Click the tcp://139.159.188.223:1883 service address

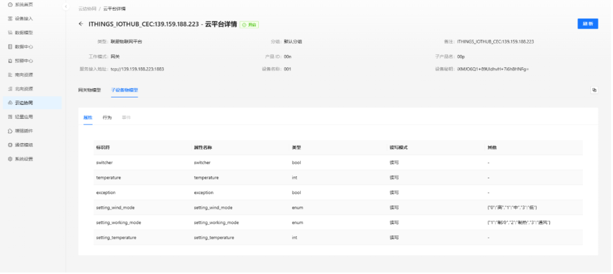point(137,69)
